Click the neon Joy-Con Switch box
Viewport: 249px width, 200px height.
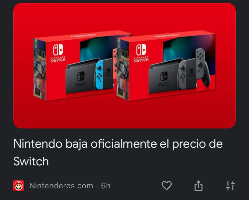[83, 66]
